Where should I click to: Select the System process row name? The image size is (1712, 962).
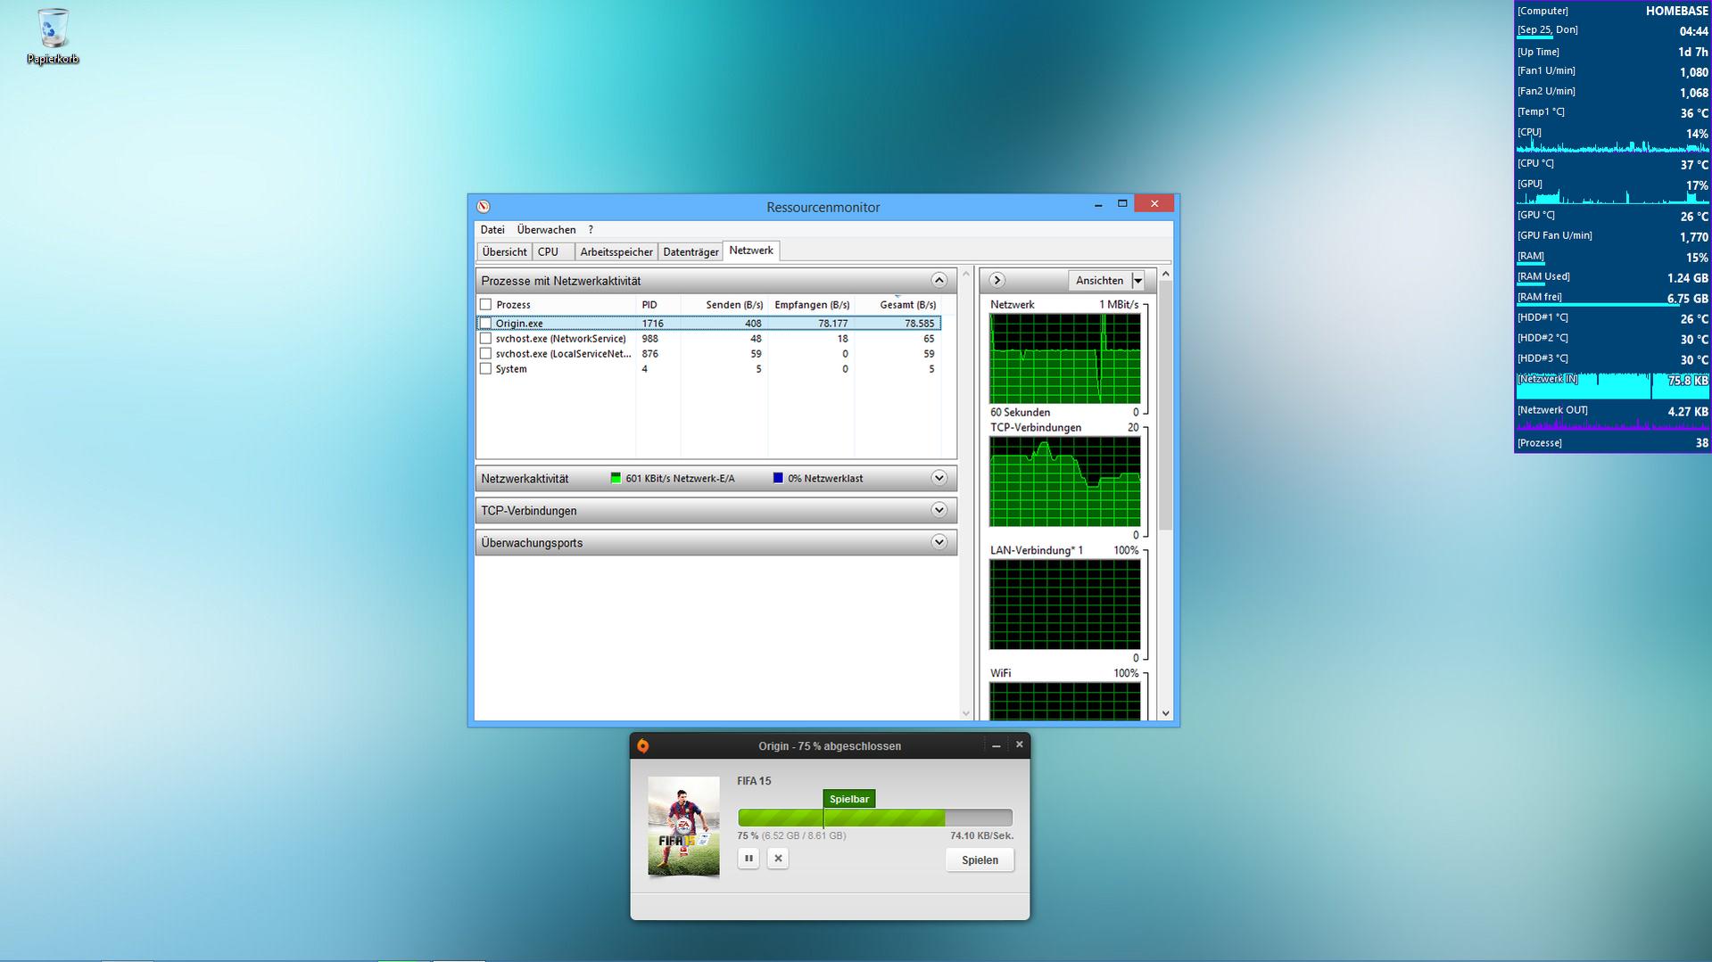tap(511, 369)
